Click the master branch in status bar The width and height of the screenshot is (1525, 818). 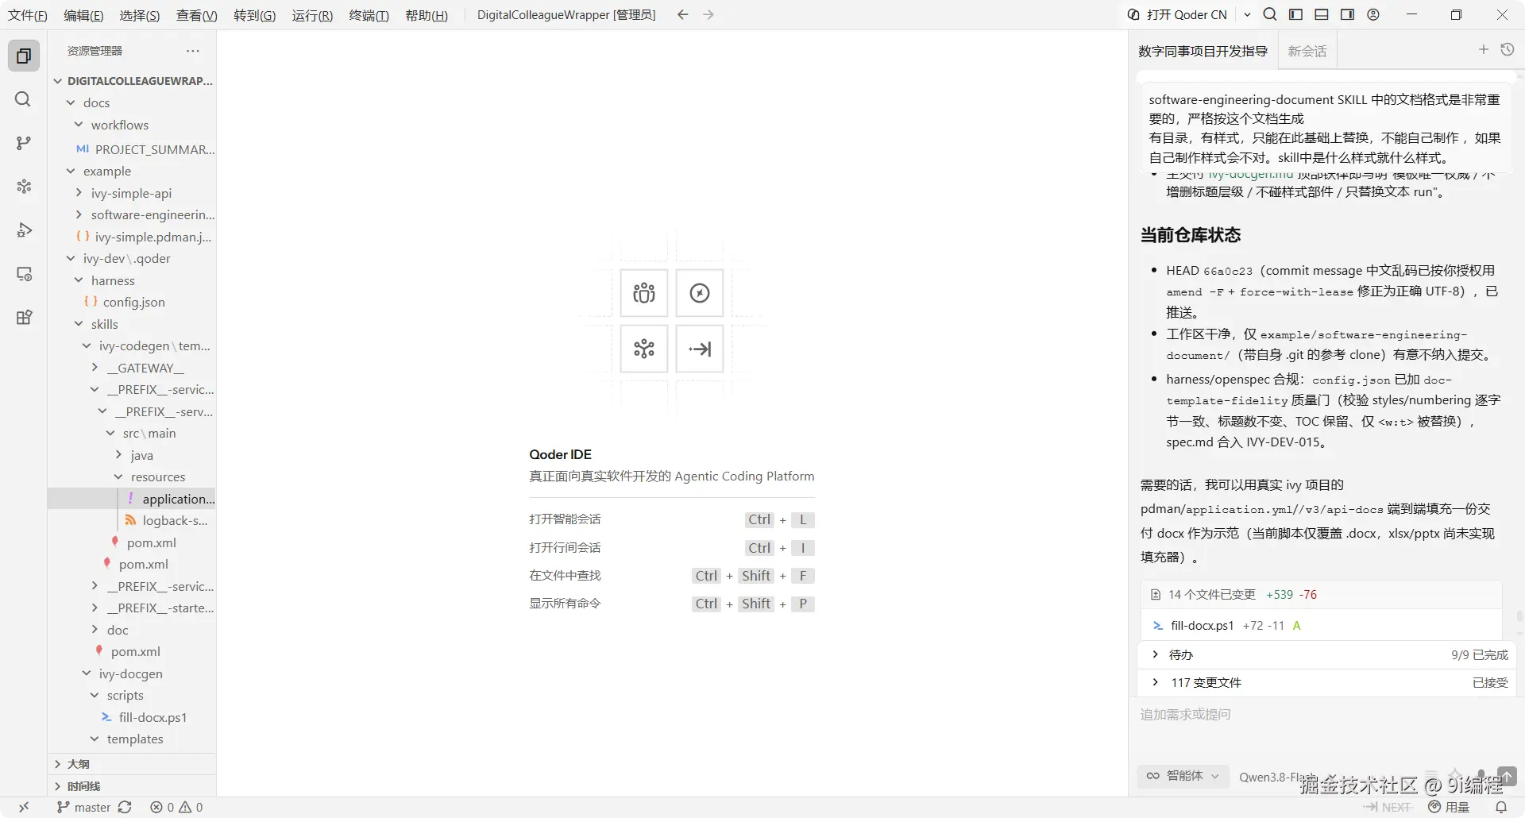pyautogui.click(x=84, y=807)
